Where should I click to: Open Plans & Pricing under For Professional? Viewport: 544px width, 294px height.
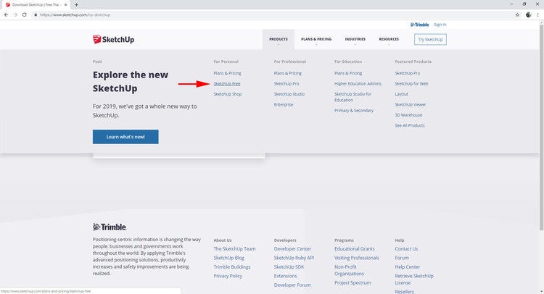288,73
